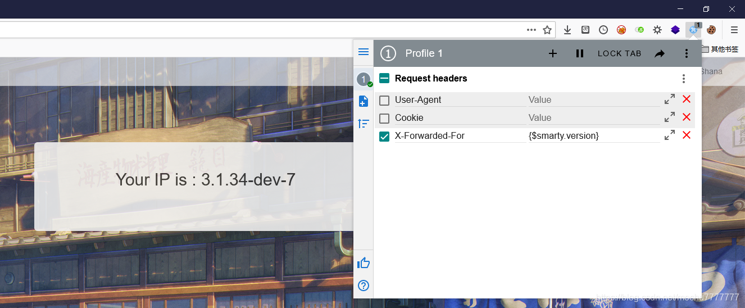Viewport: 745px width, 308px height.
Task: Toggle JS switch extension icon
Action: click(x=639, y=30)
